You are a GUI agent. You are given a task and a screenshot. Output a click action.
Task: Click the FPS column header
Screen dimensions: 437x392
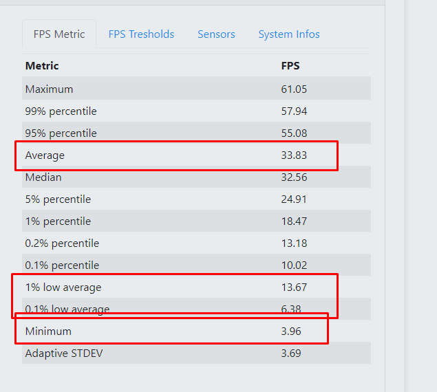click(x=290, y=66)
